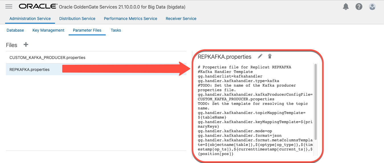The image size is (384, 163).
Task: Click the '#Kafka Handler Template' comment line
Action: click(225, 72)
